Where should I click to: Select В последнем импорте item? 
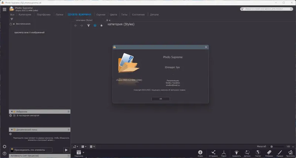pos(28,116)
